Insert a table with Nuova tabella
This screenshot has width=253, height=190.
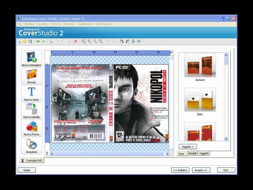(x=32, y=110)
